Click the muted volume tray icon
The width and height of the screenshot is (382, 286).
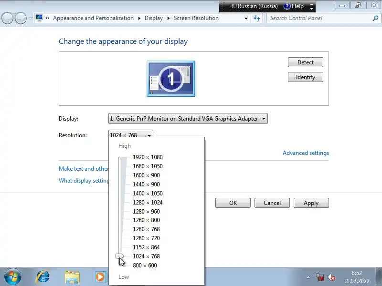click(x=331, y=277)
